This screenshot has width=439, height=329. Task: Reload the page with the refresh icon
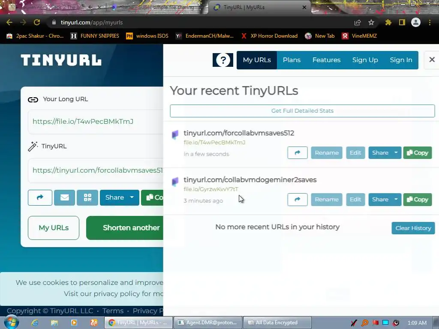[37, 22]
